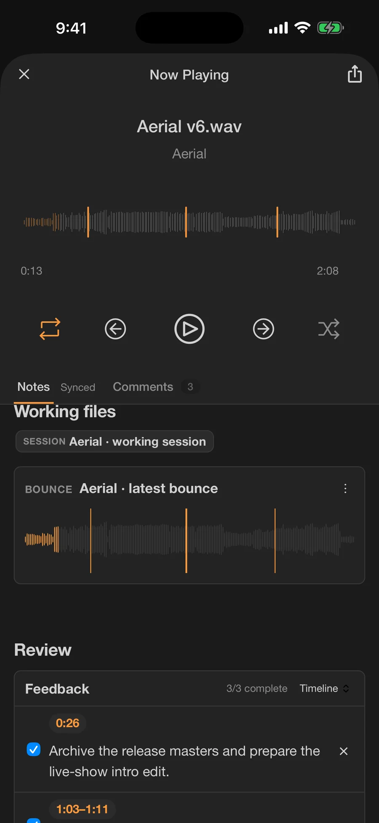
Task: Remove the Archive release masters feedback item
Action: [x=344, y=751]
